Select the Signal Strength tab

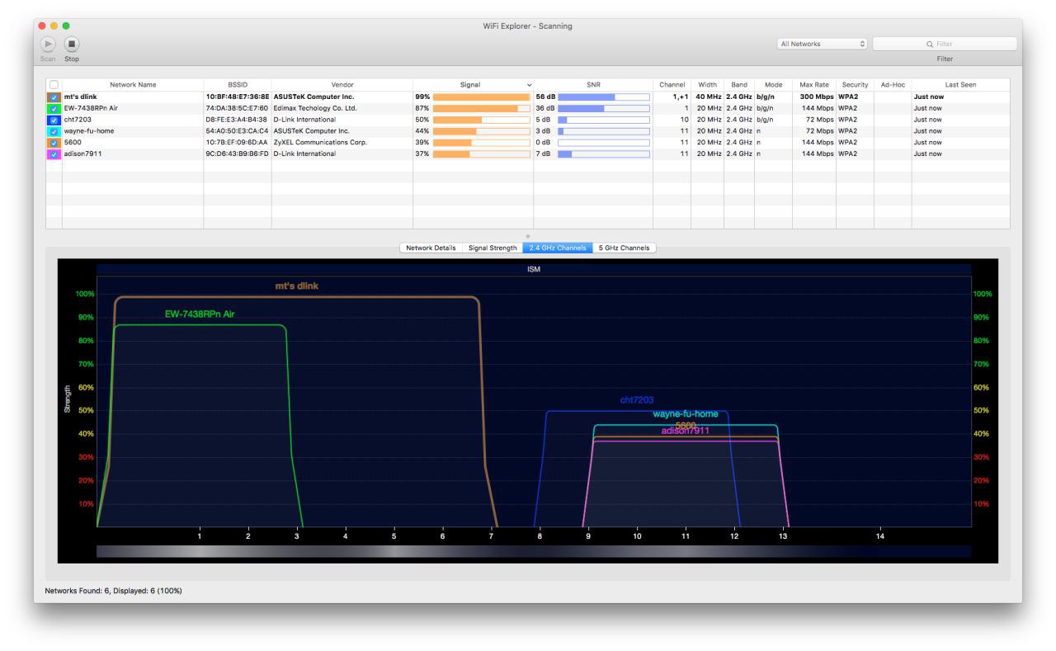tap(493, 248)
